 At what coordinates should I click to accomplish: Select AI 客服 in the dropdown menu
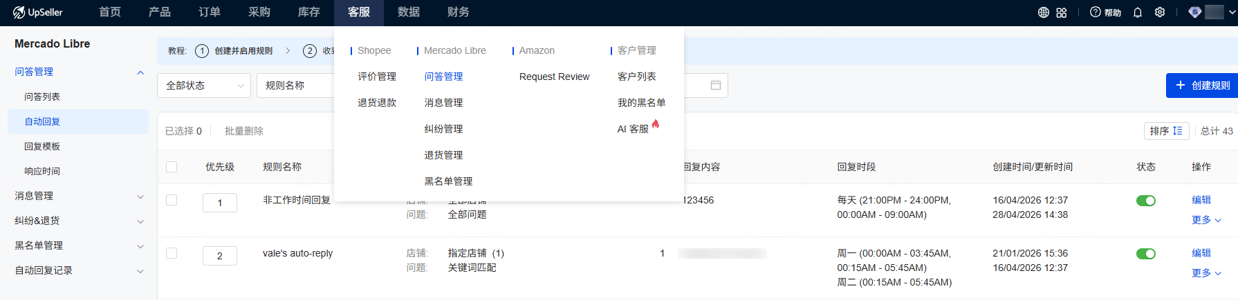click(x=633, y=129)
